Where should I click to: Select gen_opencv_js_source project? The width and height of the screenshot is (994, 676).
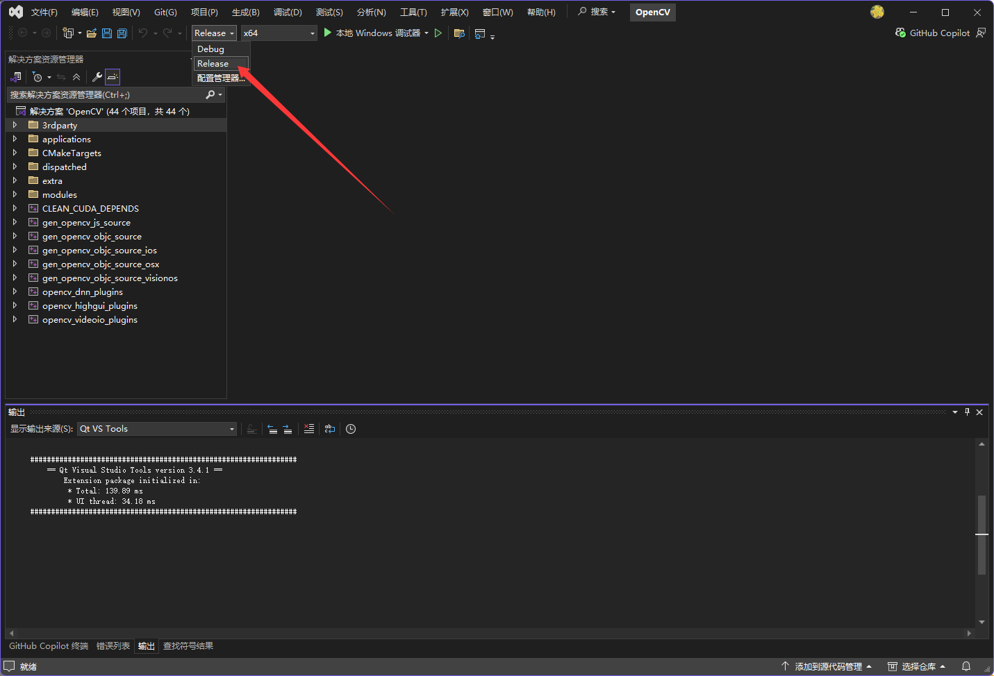pyautogui.click(x=86, y=222)
